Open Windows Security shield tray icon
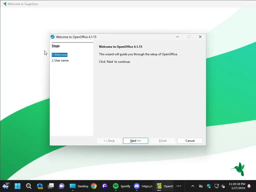This screenshot has width=256, height=192. (x=209, y=186)
